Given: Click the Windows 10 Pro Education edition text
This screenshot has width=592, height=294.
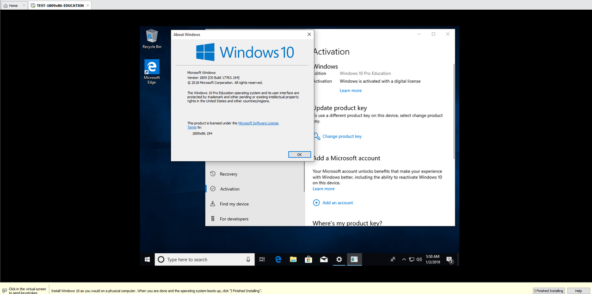Looking at the screenshot, I should [x=365, y=73].
